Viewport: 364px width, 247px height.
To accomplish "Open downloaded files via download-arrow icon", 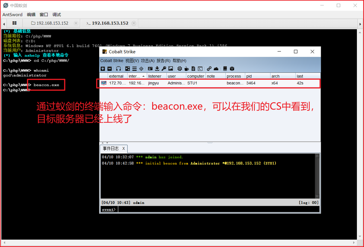I will pos(157,69).
